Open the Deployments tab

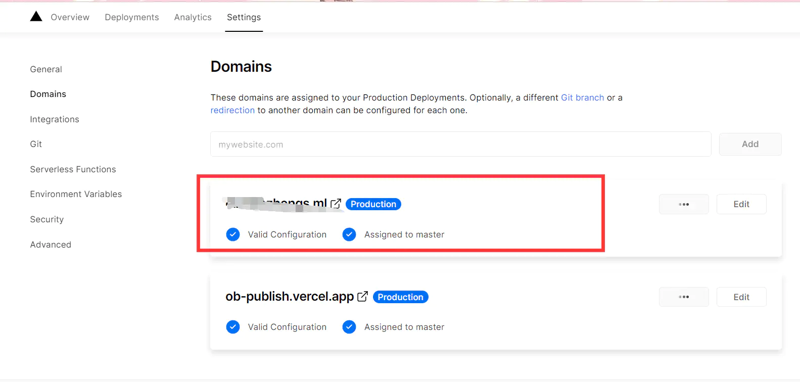pos(132,17)
